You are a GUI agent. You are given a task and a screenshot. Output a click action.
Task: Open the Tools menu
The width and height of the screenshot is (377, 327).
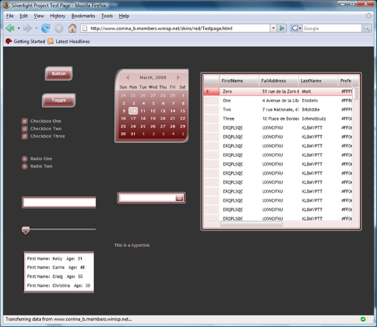tap(107, 16)
